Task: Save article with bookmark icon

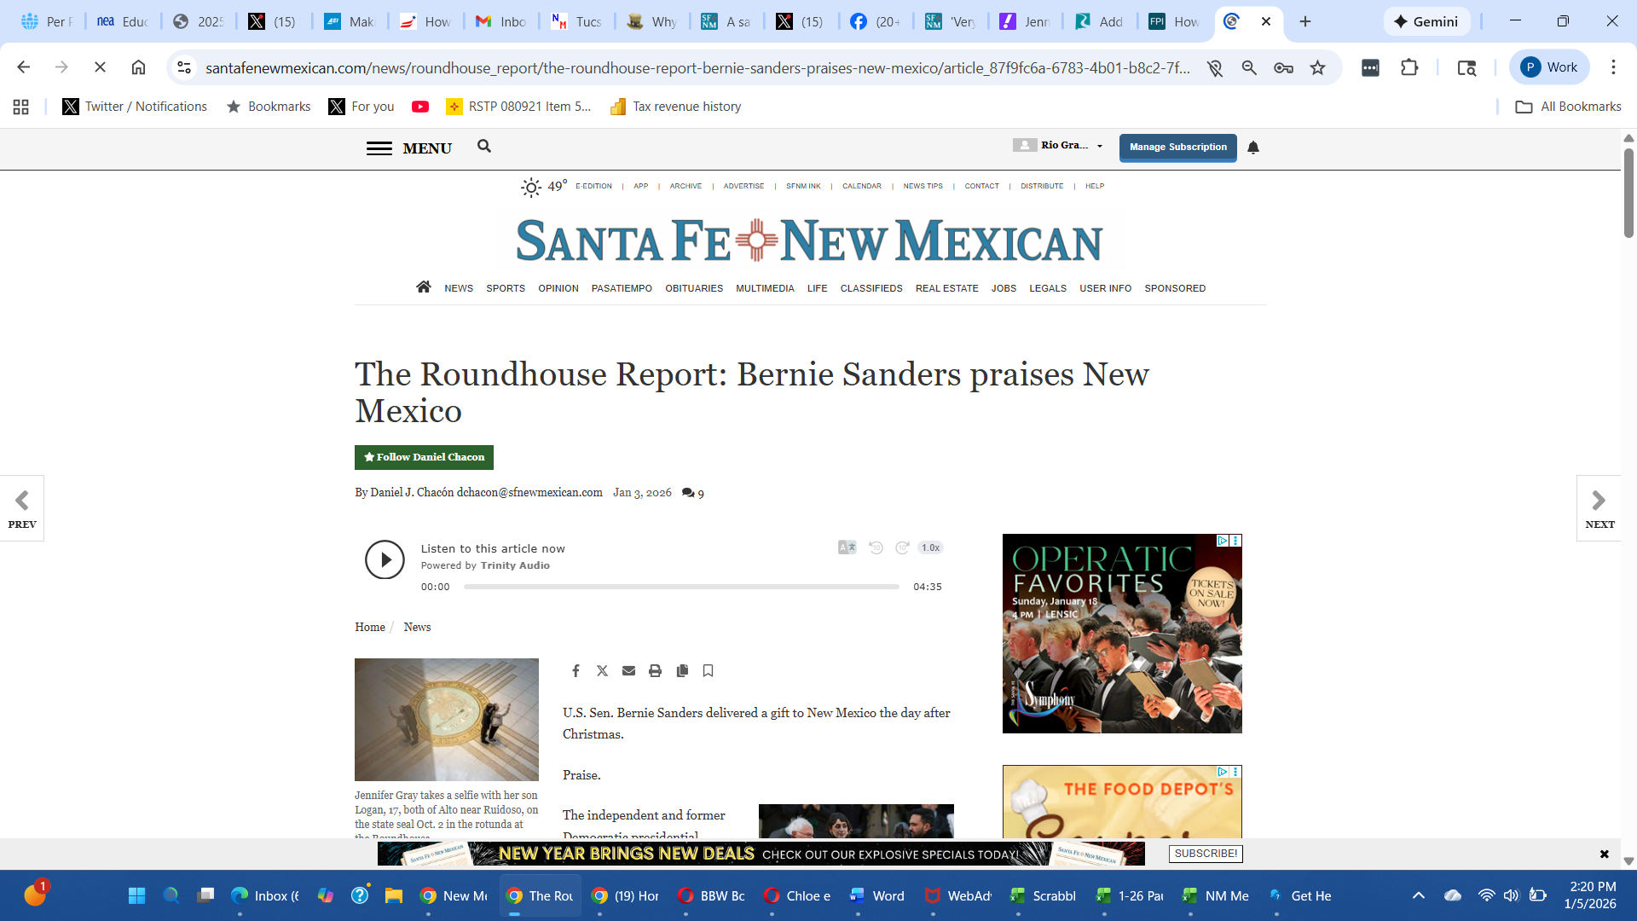Action: [x=708, y=671]
